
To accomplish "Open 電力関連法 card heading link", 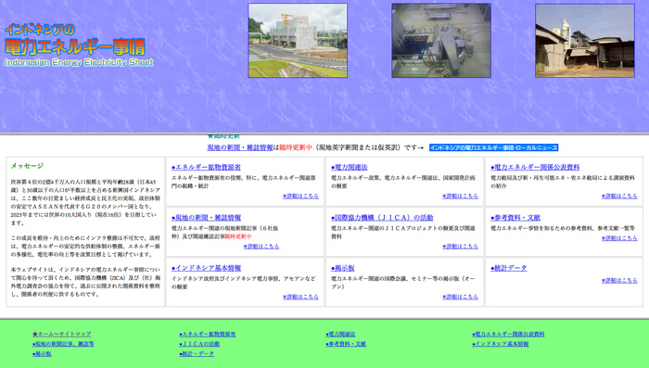I will pos(350,167).
